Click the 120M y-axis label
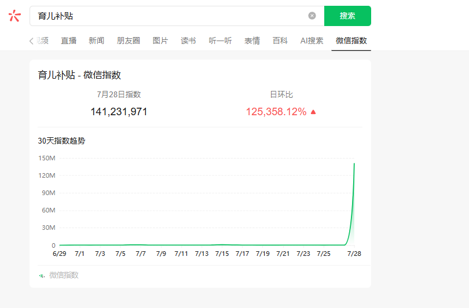This screenshot has width=469, height=308. click(x=47, y=175)
